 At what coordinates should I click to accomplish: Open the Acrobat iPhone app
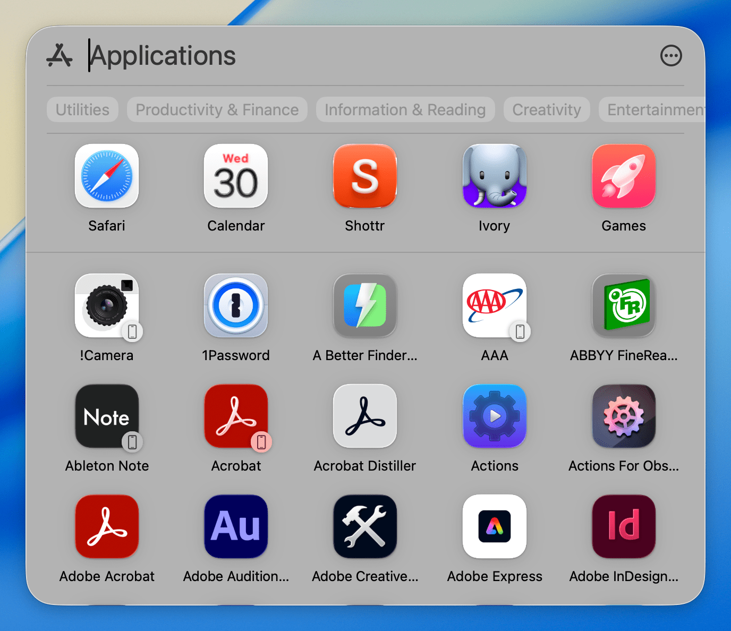pyautogui.click(x=236, y=416)
